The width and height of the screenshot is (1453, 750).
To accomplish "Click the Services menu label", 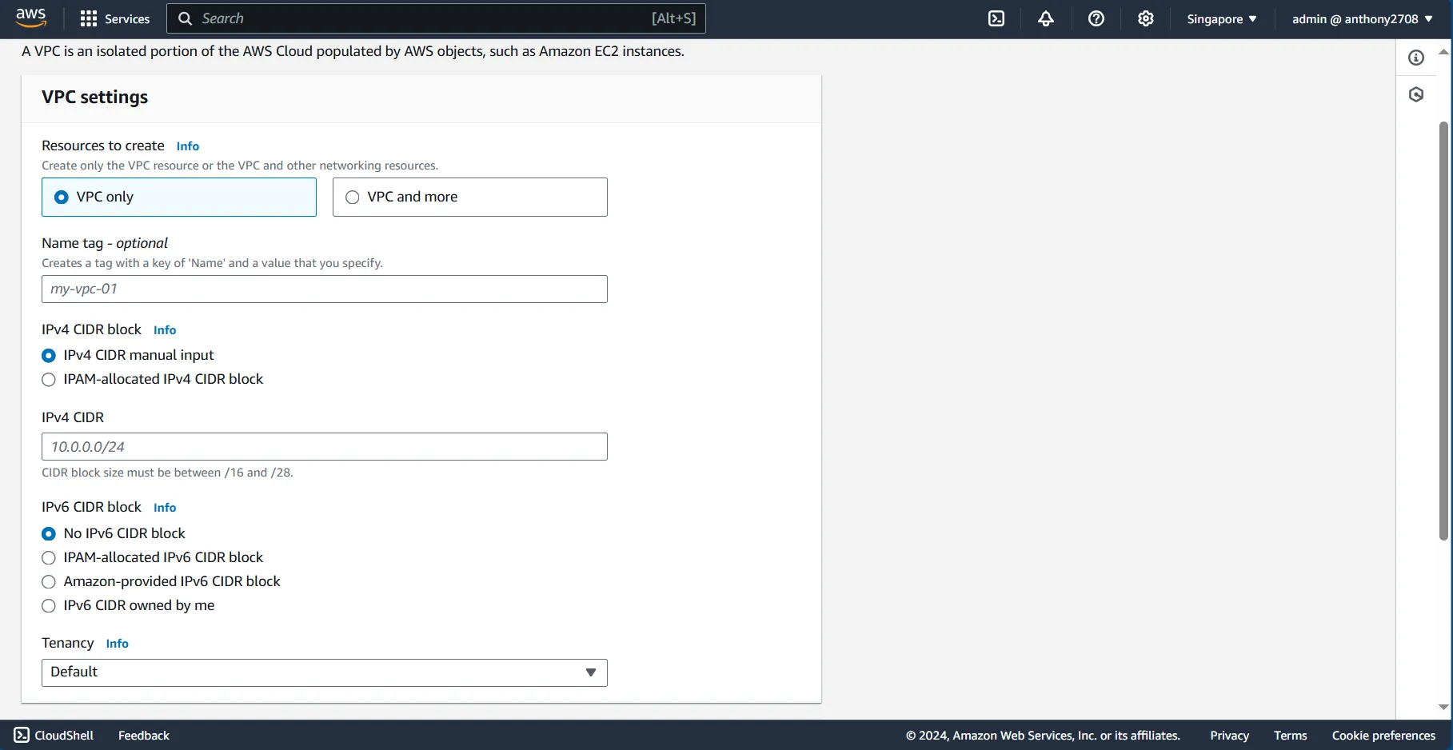I will tap(127, 18).
